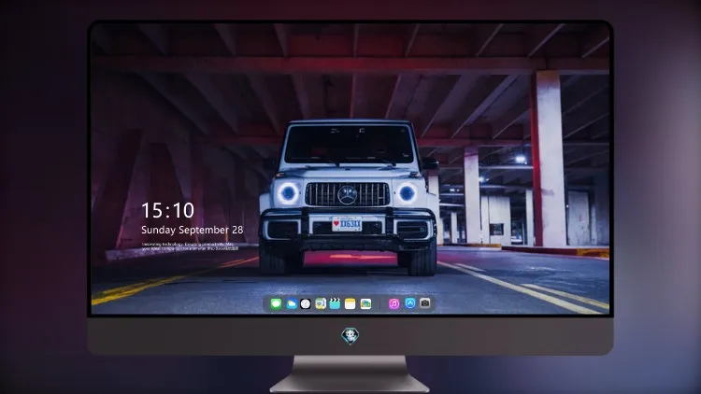Open the Weather app in the dock

(x=291, y=303)
